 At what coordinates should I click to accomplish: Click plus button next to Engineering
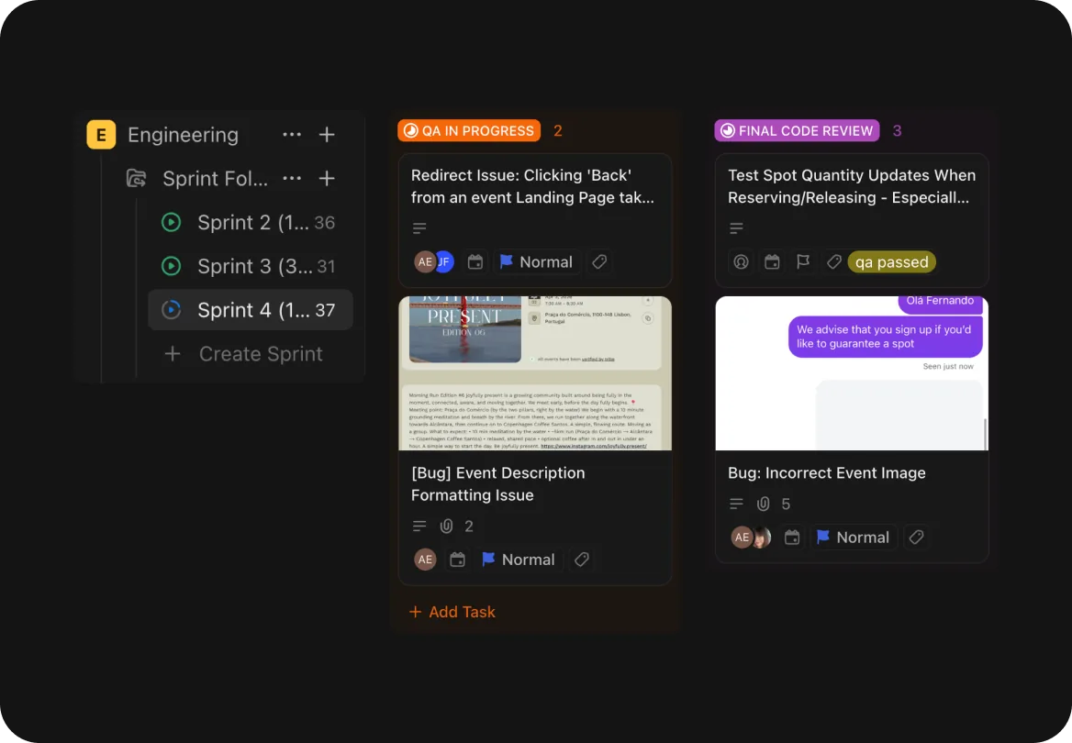click(x=327, y=135)
